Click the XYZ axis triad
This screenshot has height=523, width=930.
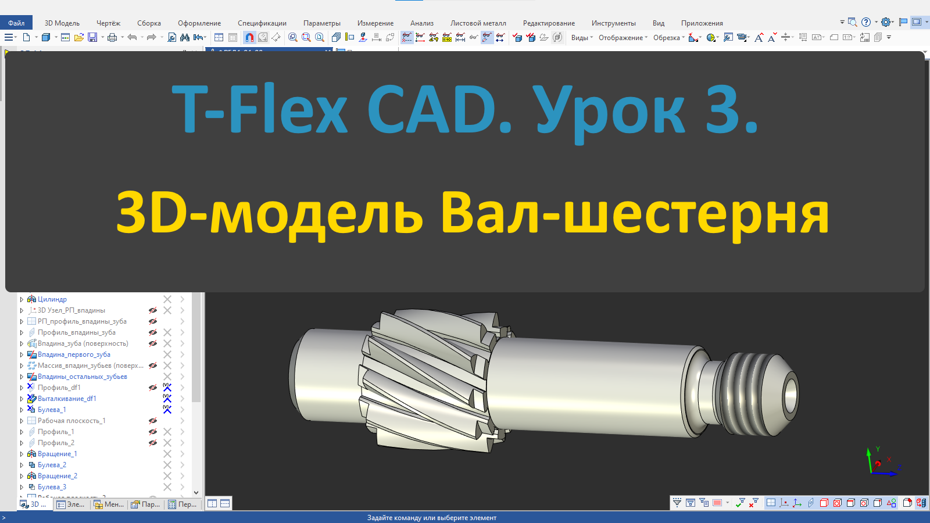882,462
